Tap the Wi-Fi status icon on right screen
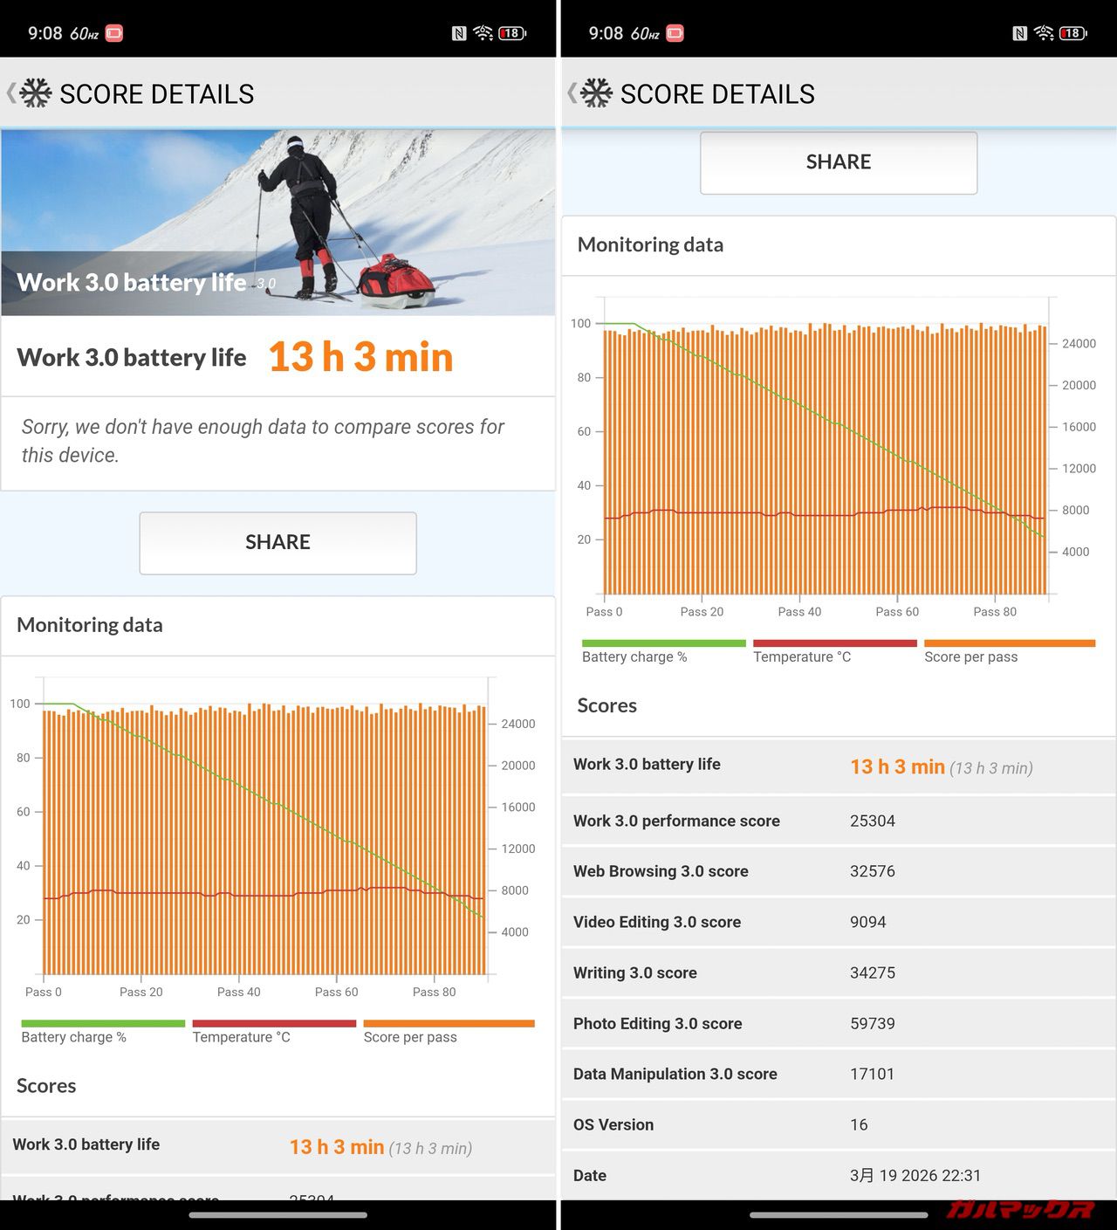1117x1230 pixels. click(x=1044, y=33)
